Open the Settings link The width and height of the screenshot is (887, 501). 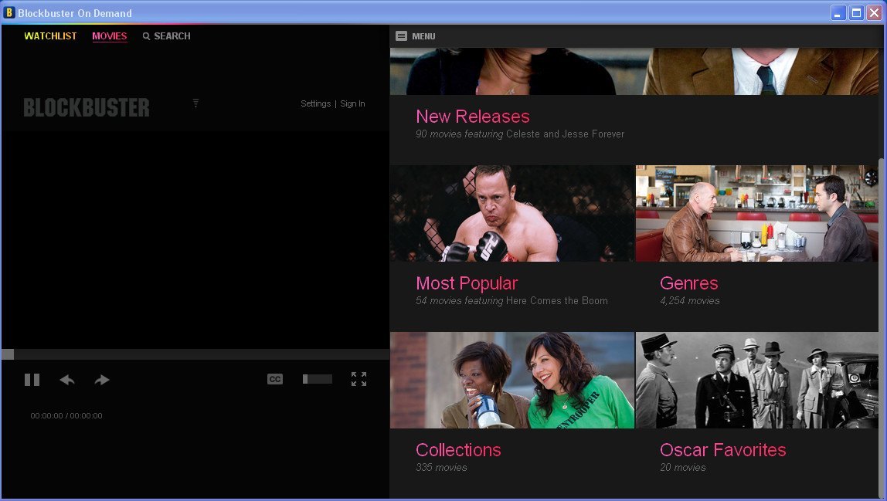pyautogui.click(x=316, y=103)
